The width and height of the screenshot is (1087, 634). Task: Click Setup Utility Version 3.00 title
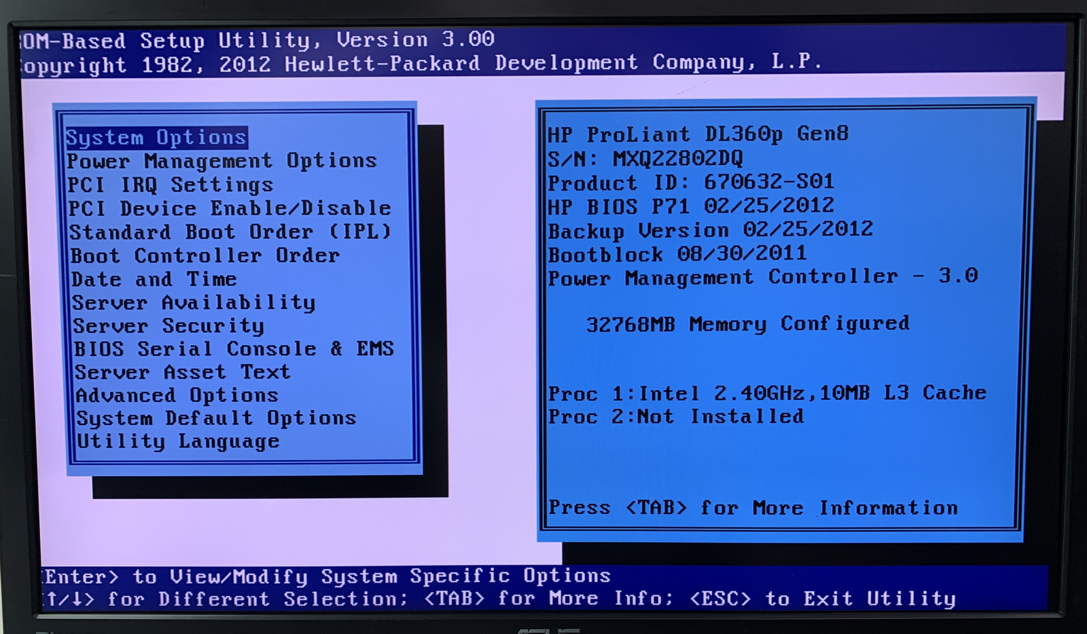(258, 40)
